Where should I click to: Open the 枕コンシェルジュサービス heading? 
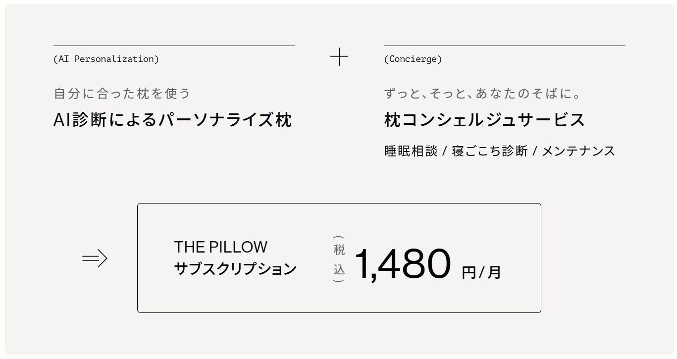484,120
